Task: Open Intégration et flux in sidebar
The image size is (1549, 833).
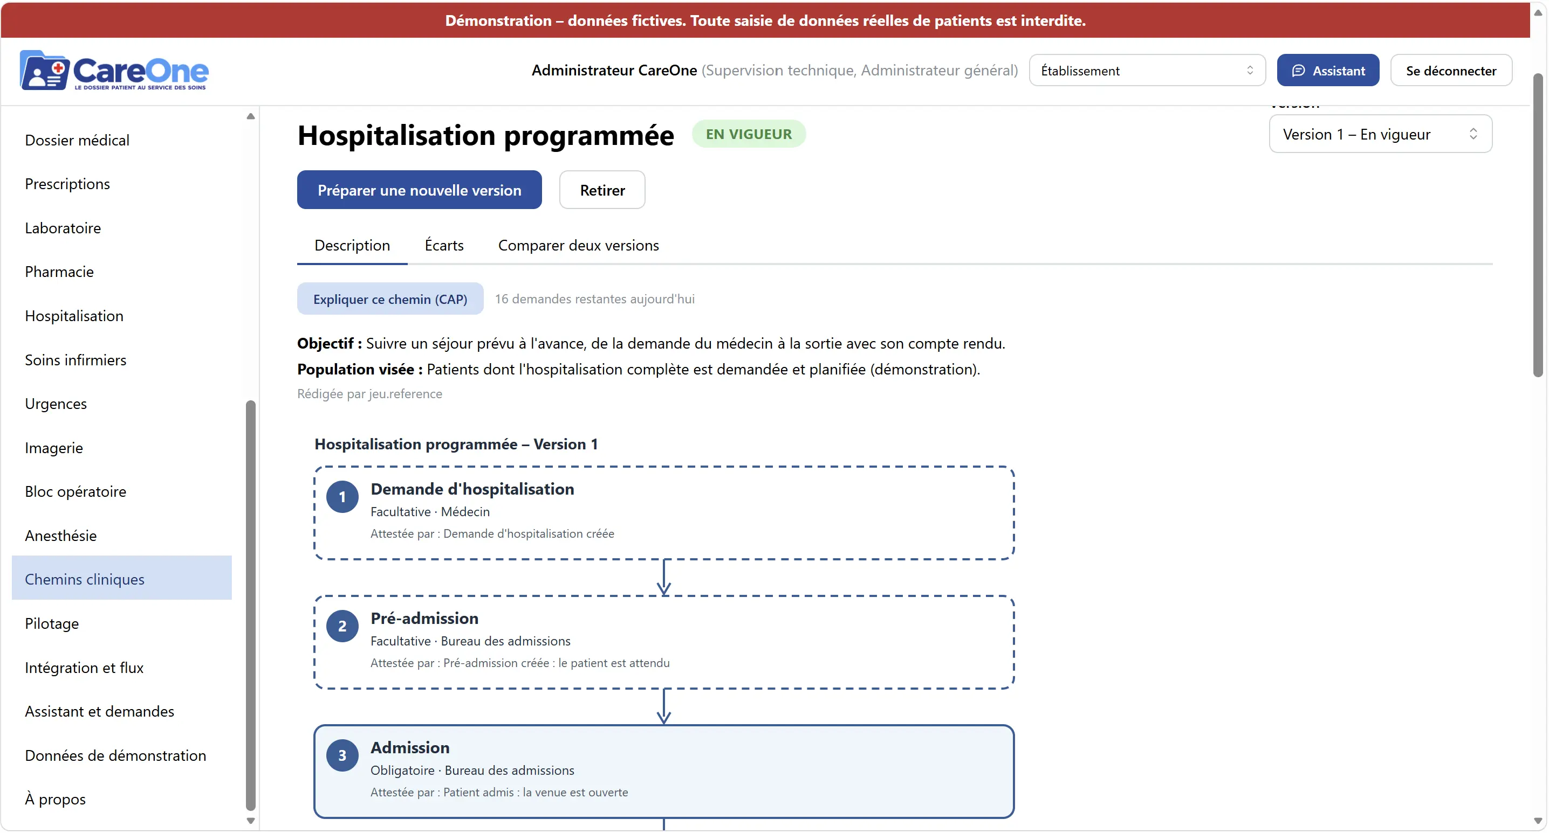Action: pyautogui.click(x=121, y=668)
